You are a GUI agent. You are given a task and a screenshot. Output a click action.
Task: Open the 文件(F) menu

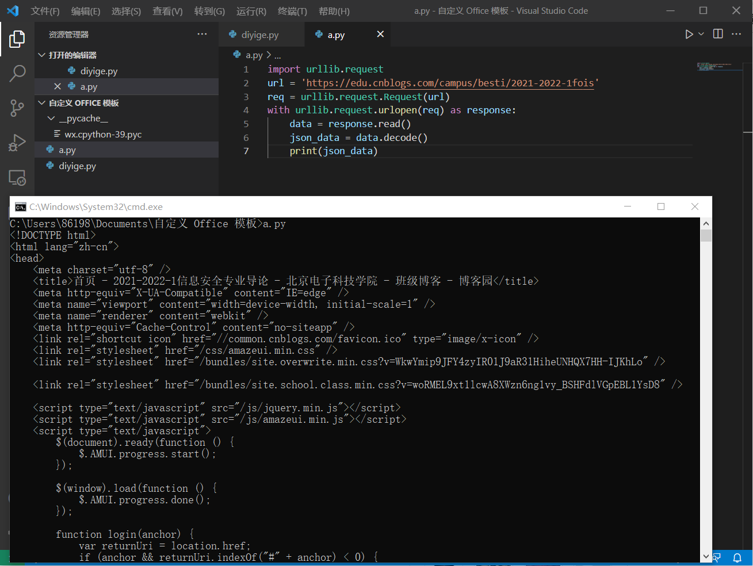(x=45, y=11)
